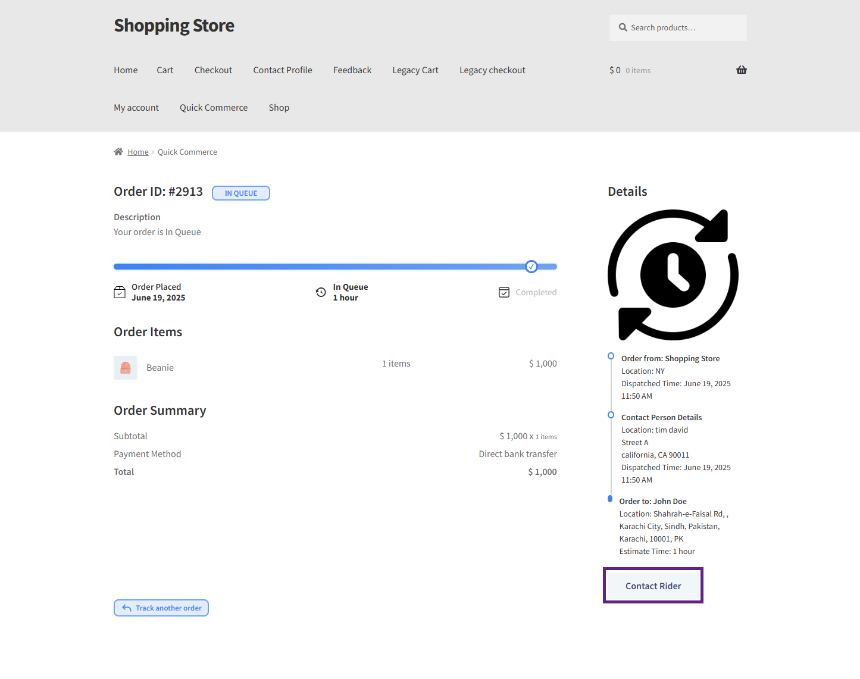
Task: Click the shopping basket cart icon
Action: click(741, 70)
